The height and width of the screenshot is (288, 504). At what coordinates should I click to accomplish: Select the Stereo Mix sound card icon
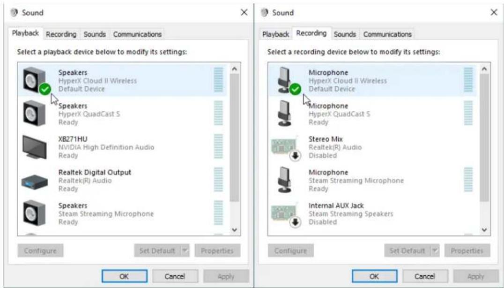click(x=285, y=147)
